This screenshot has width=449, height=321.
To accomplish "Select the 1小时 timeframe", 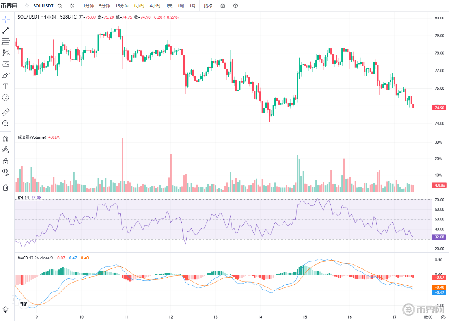I will [x=139, y=6].
